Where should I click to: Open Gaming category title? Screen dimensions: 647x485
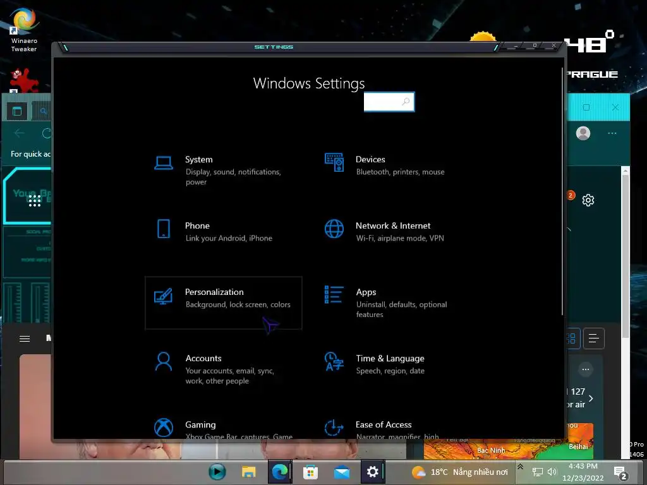click(200, 425)
